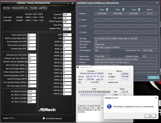
Task: Click the DRAM:FSB Ratio 32:1 value
Action: (150, 56)
